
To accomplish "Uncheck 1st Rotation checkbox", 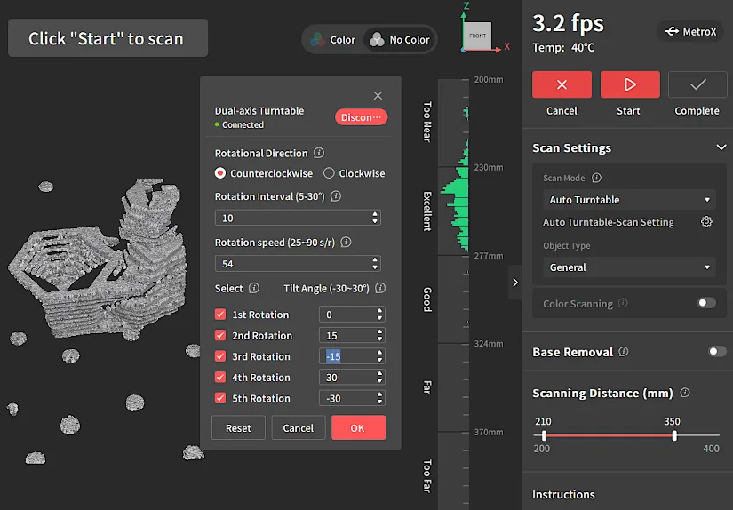I will [x=220, y=315].
